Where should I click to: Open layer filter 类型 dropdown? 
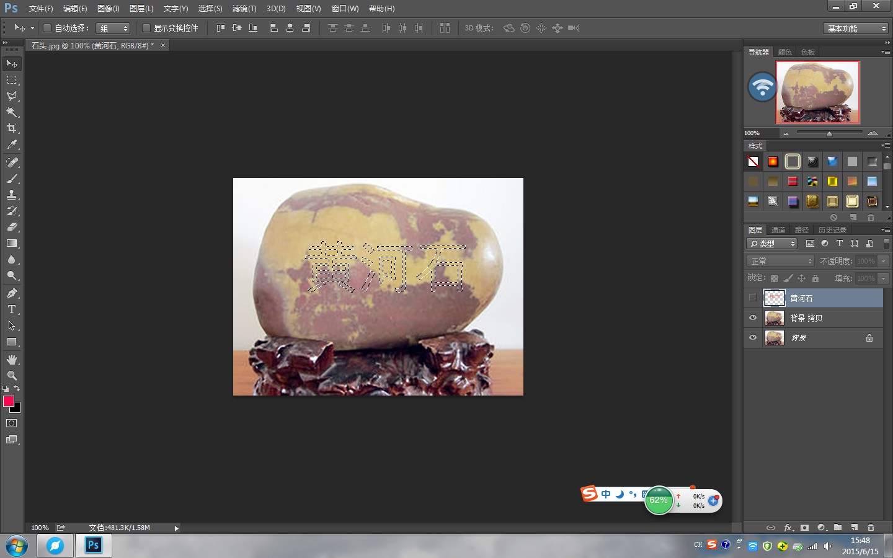click(x=771, y=244)
